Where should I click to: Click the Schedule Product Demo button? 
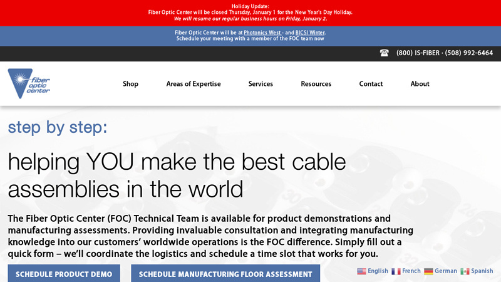click(x=64, y=273)
